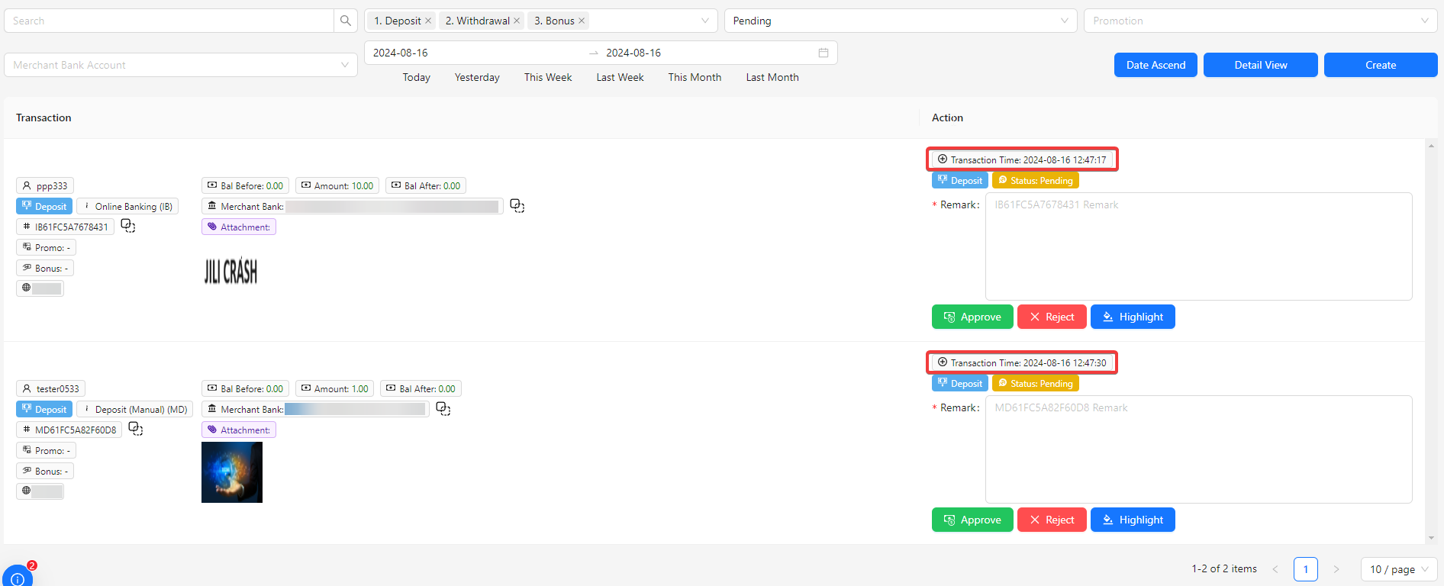1444x586 pixels.
Task: Switch to Detail View
Action: click(1261, 65)
